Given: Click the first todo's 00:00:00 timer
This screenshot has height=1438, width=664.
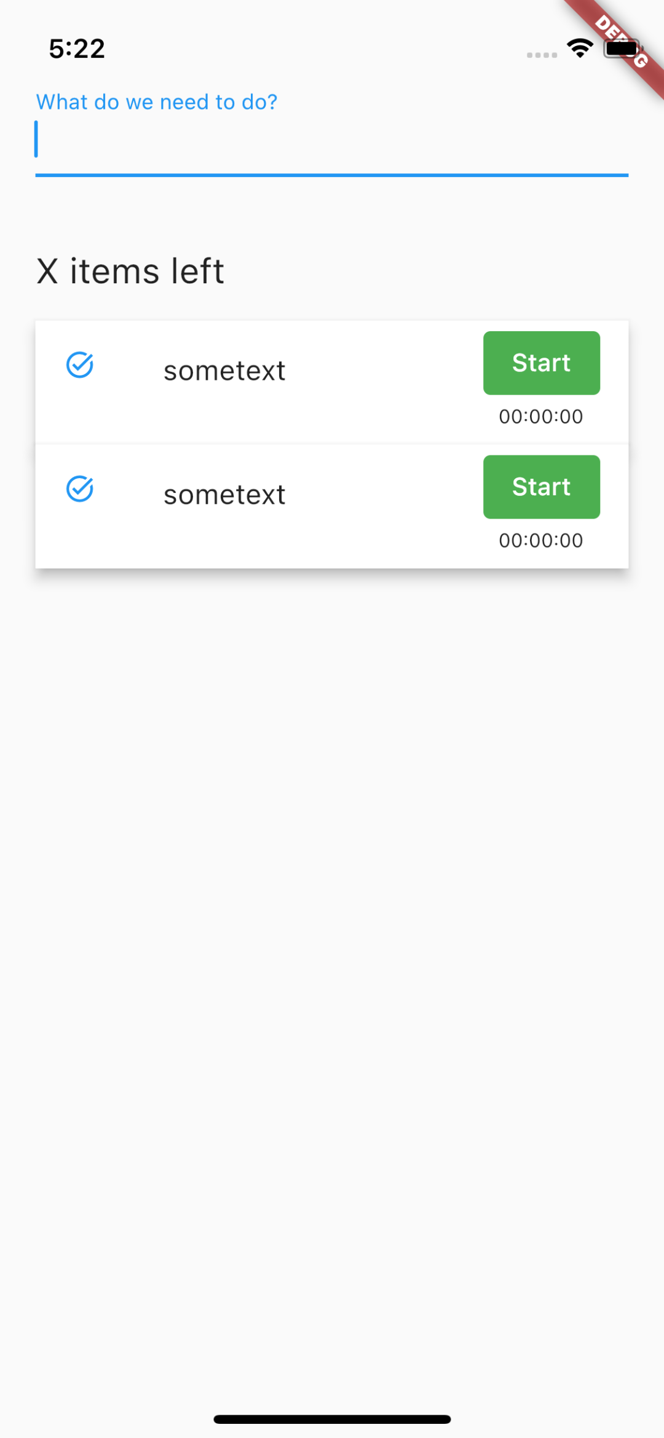Looking at the screenshot, I should pos(541,417).
